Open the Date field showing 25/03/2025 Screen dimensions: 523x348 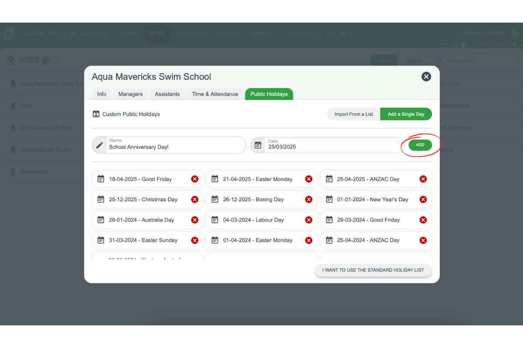click(x=331, y=147)
